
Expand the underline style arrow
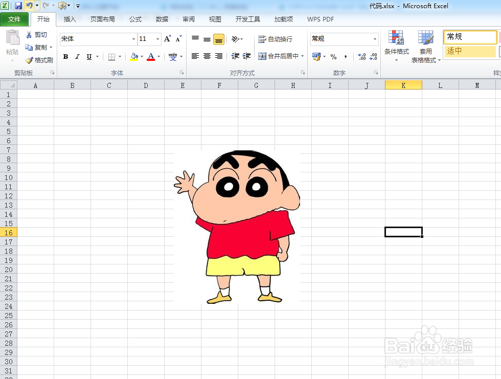[98, 57]
